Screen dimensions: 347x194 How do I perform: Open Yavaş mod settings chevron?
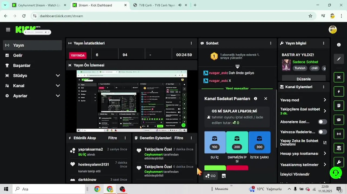point(325,100)
